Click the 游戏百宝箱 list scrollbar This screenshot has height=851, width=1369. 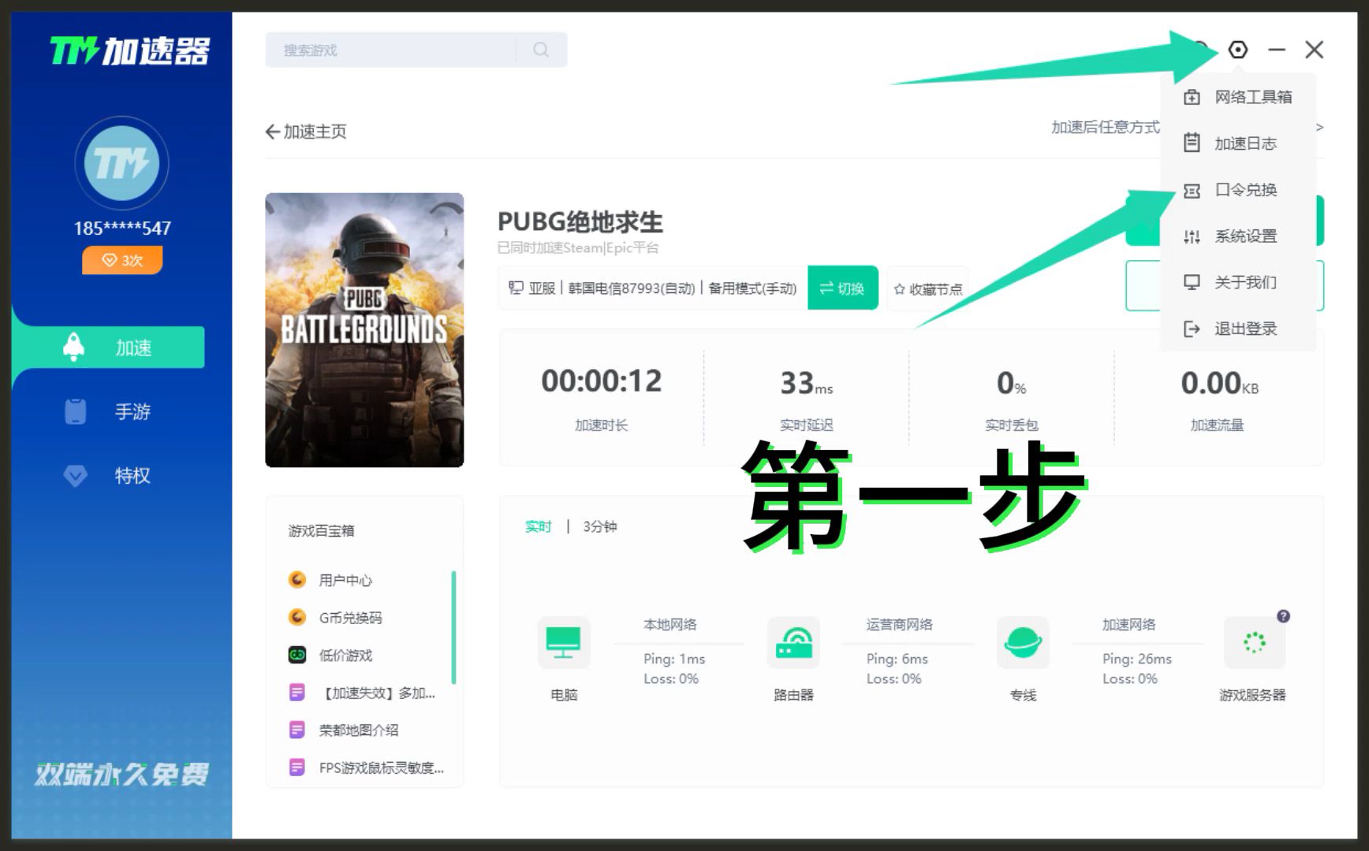pyautogui.click(x=453, y=627)
